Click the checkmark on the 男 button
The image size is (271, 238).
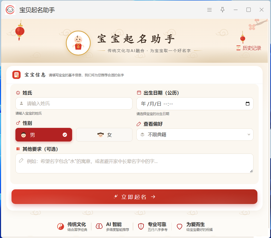(65, 135)
